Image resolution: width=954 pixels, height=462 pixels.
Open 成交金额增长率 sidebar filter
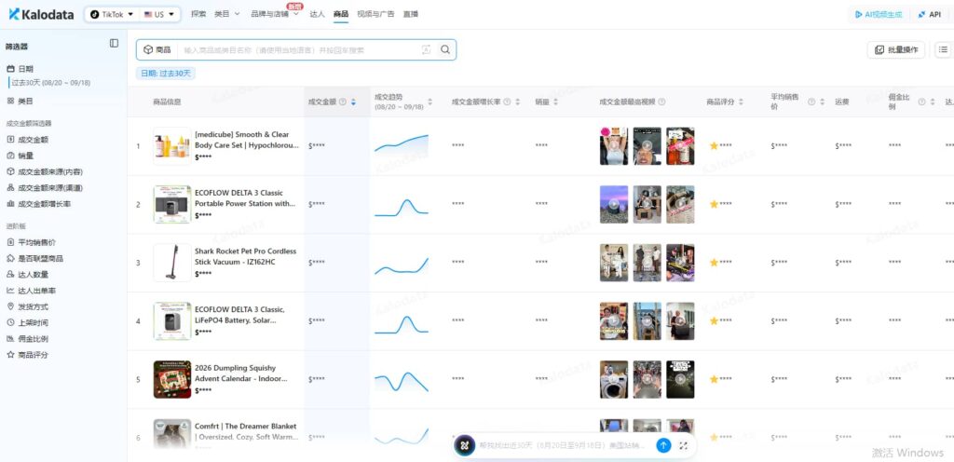38,204
